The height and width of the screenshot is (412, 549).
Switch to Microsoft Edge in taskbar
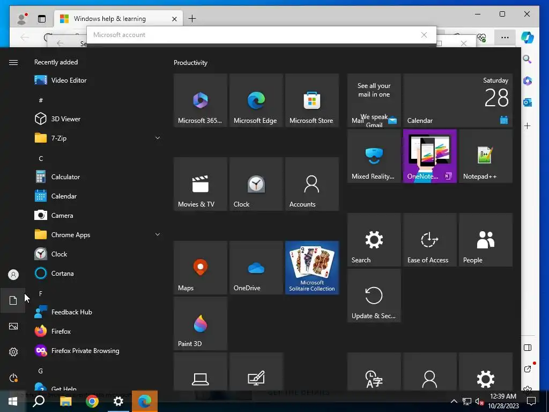pos(145,401)
